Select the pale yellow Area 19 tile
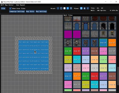 (103, 68)
